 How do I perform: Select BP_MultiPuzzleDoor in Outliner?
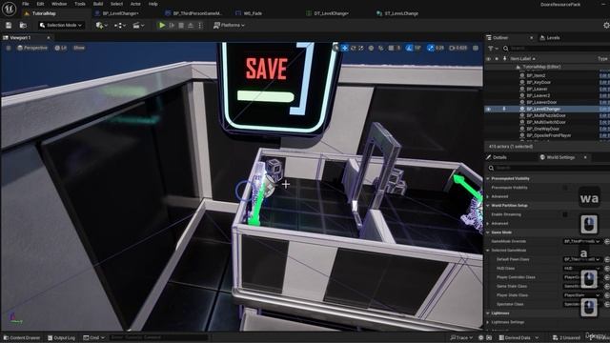coord(546,115)
